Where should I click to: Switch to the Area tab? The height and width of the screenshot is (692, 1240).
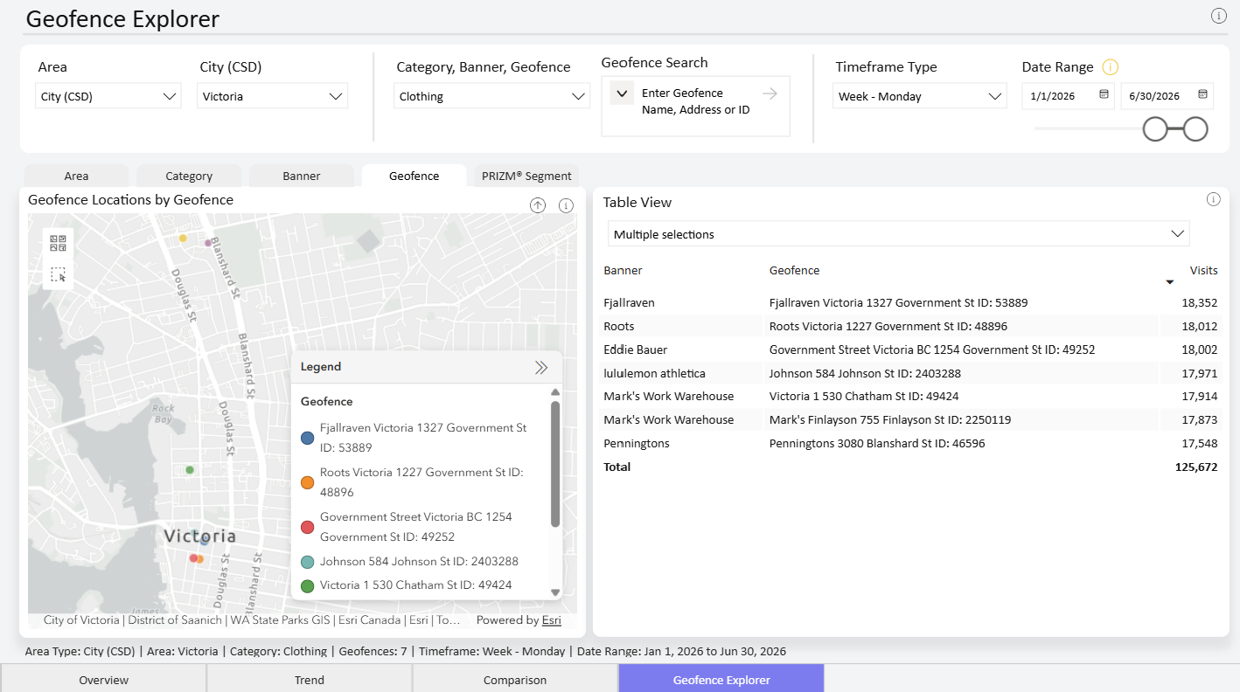[x=76, y=176]
